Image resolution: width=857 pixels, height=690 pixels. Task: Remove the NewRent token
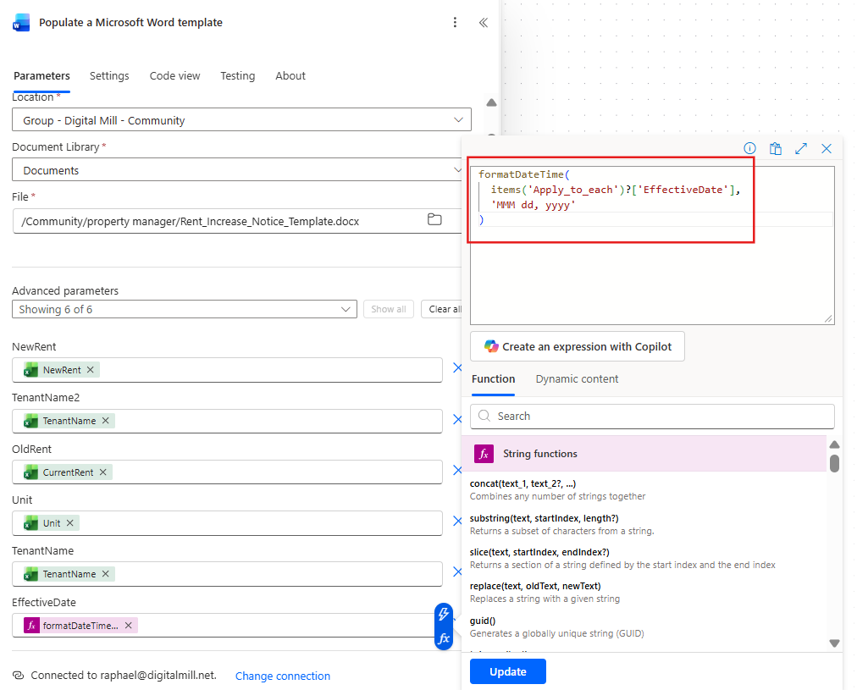[x=90, y=370]
